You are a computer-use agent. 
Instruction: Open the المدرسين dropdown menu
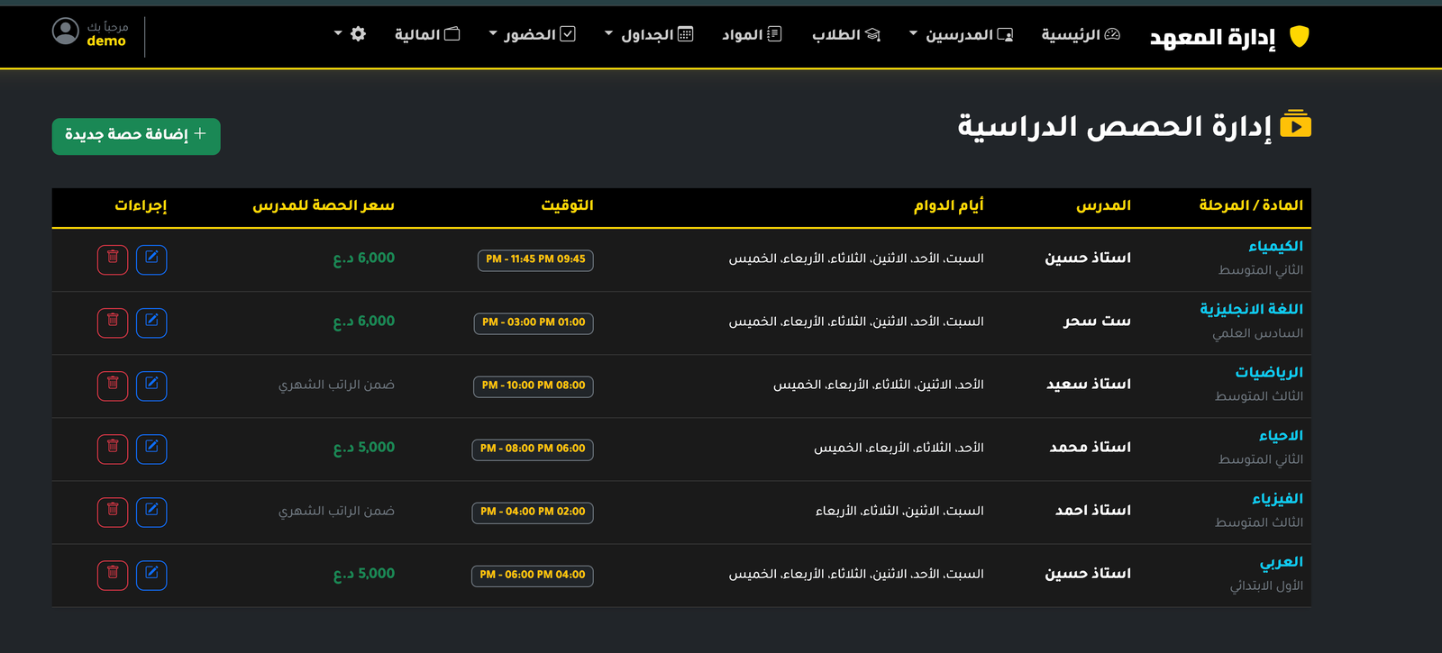point(961,34)
